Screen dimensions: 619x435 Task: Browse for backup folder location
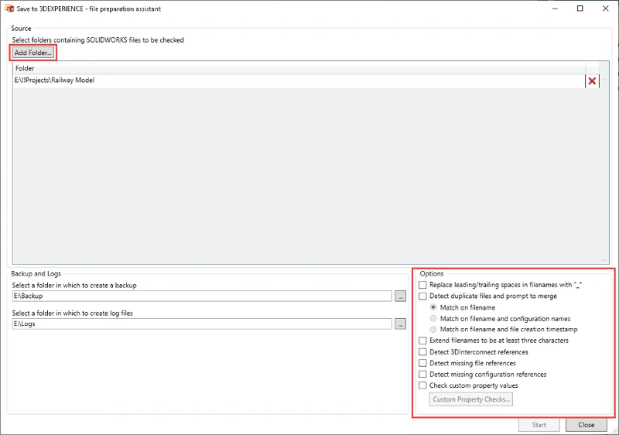coord(400,296)
